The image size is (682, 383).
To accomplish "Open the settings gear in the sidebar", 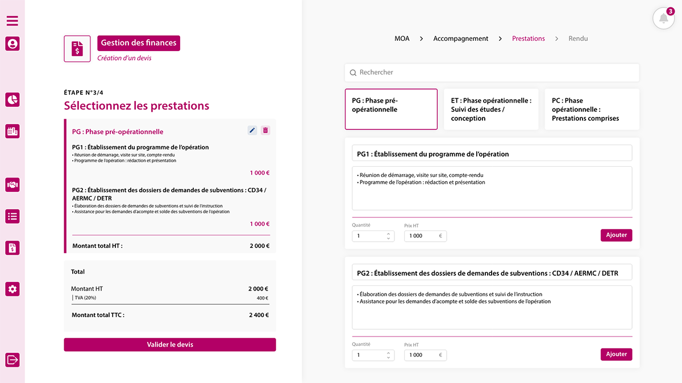I will (x=12, y=289).
